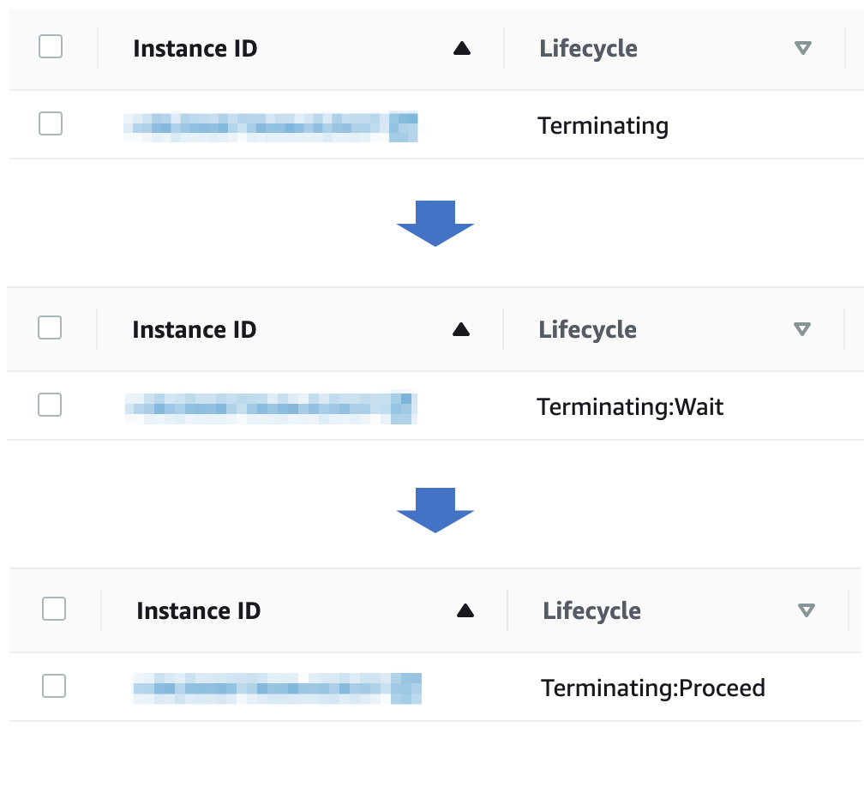Viewport: 864px width, 787px height.
Task: Click the sort arrow above the Terminating:Proceed row
Action: [x=465, y=610]
